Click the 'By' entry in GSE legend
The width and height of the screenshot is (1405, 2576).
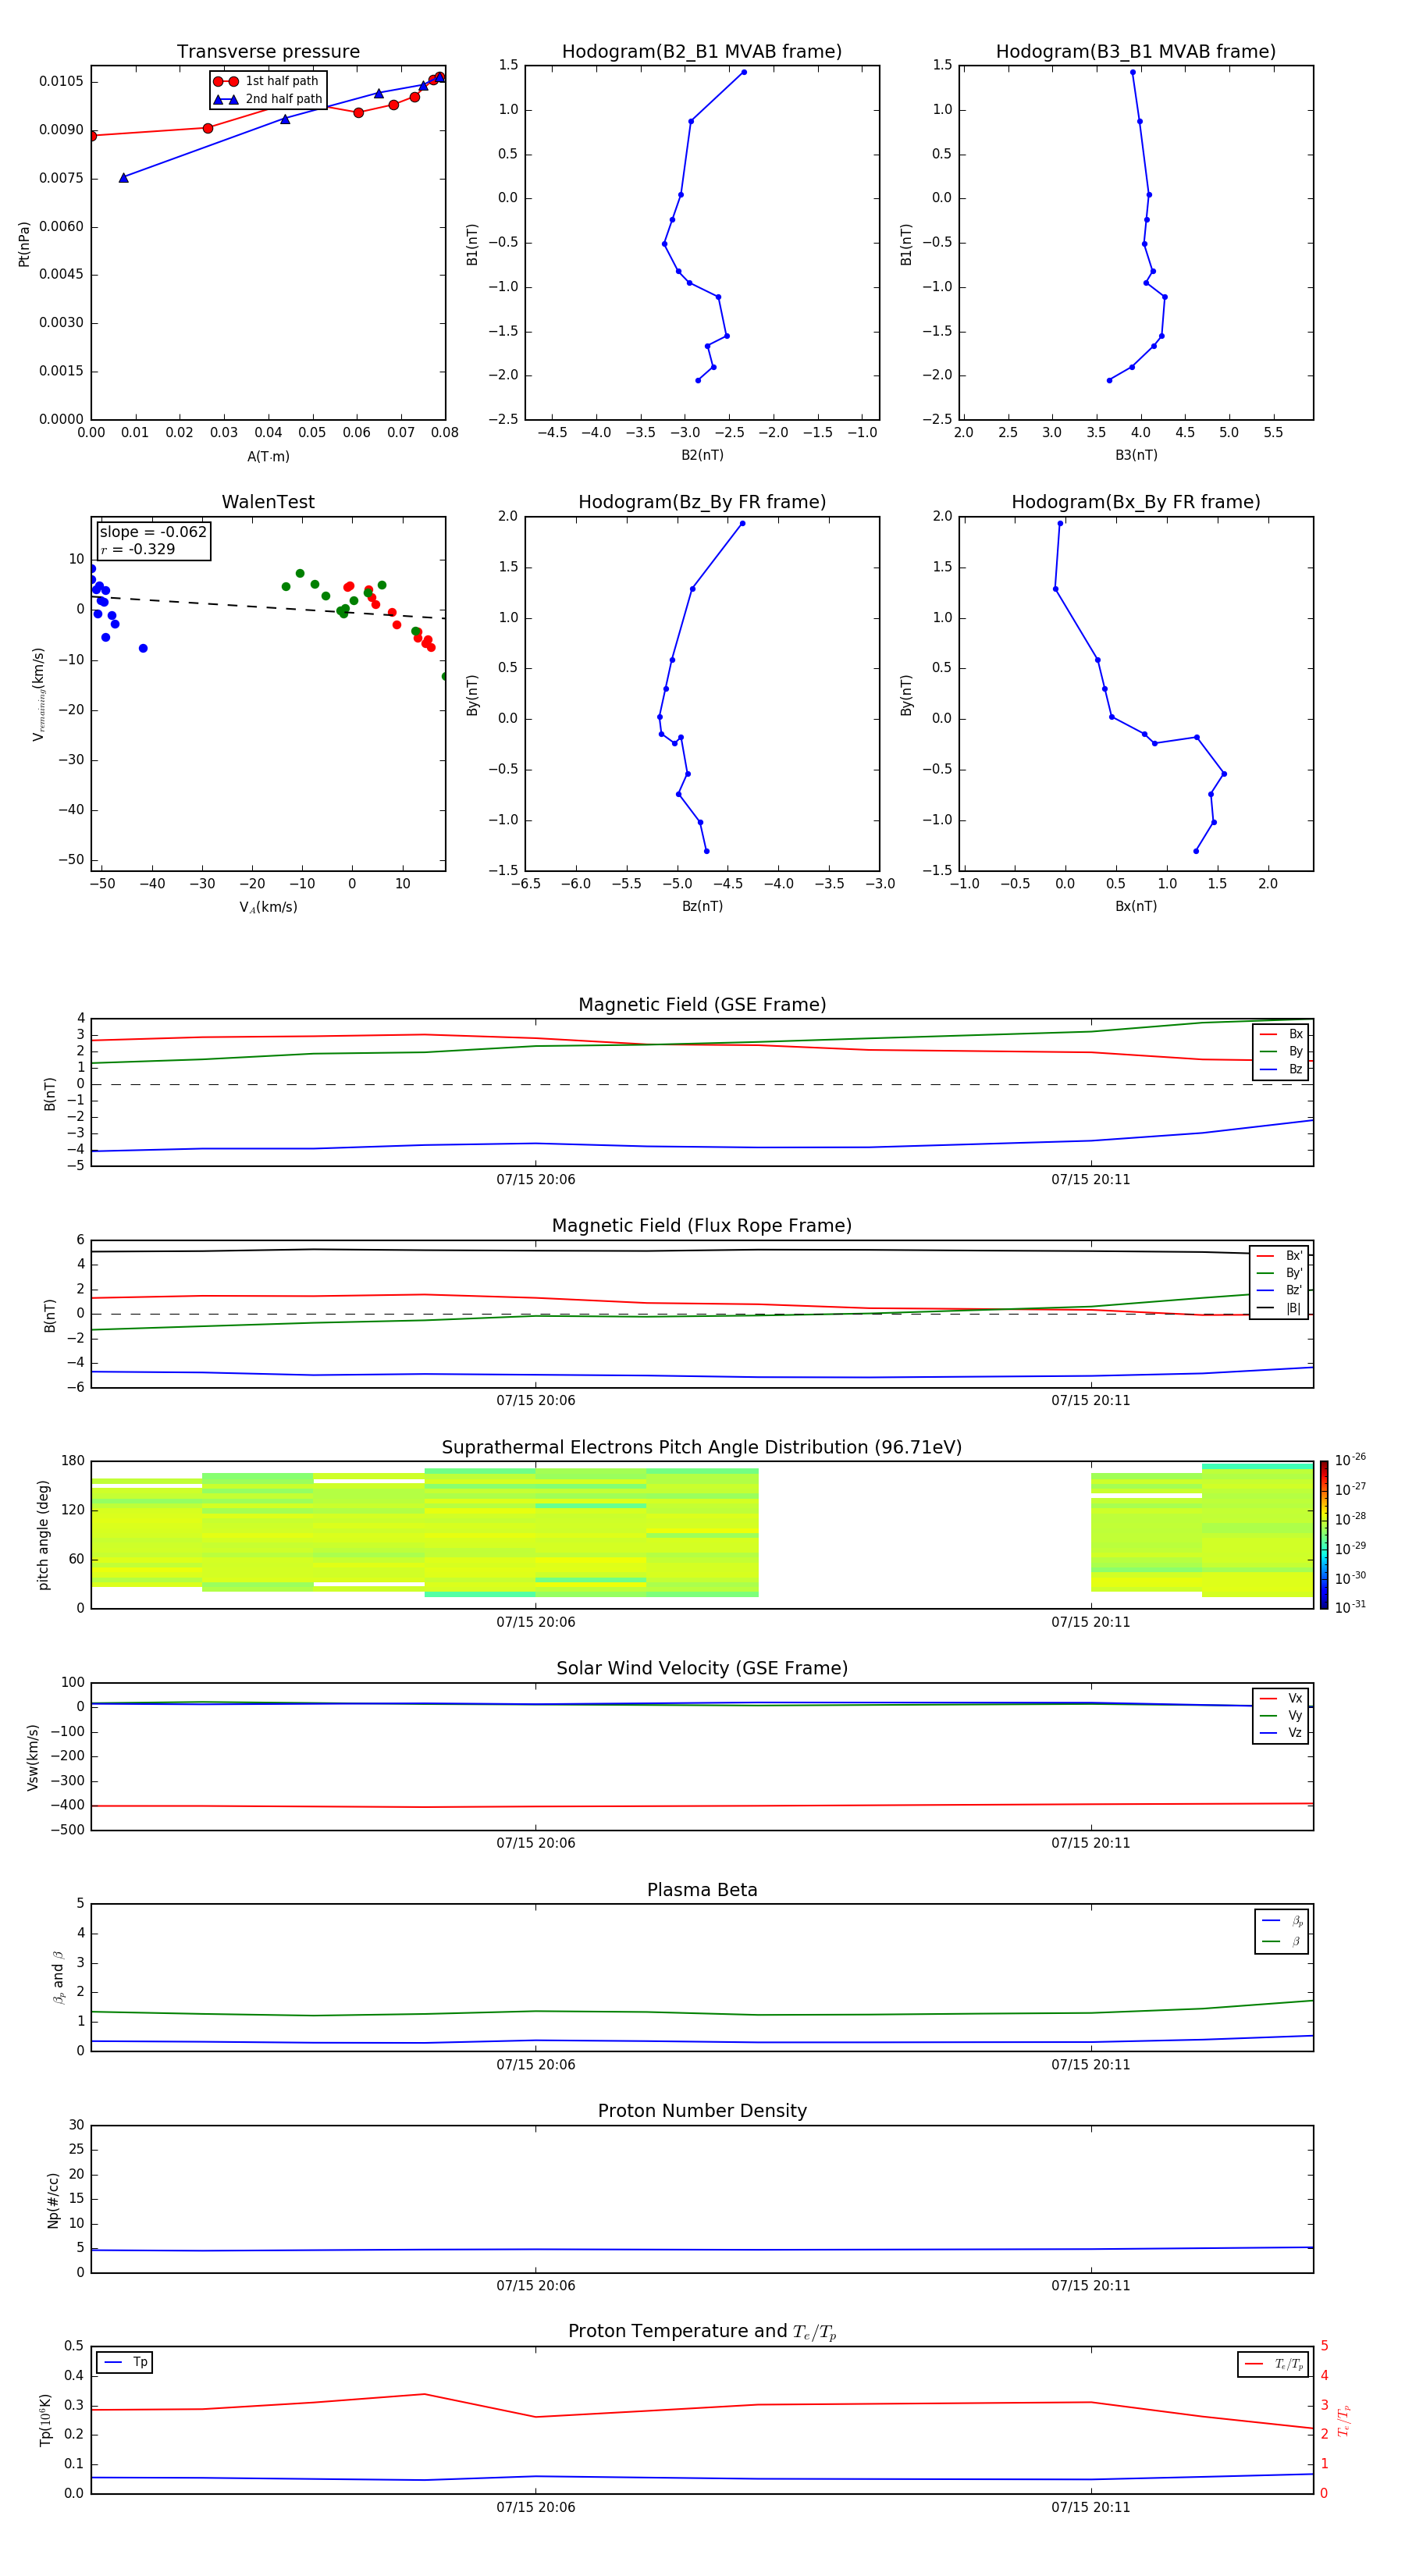click(1281, 1052)
